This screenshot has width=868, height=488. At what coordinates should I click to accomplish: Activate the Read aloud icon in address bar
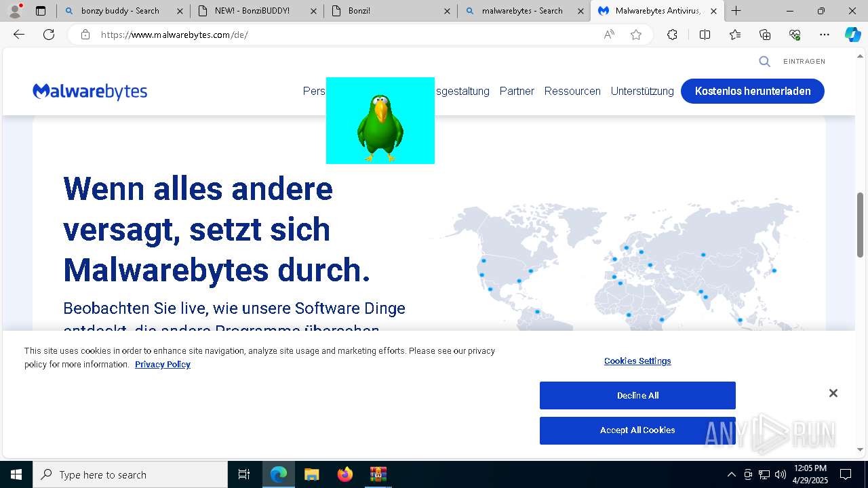pos(609,35)
